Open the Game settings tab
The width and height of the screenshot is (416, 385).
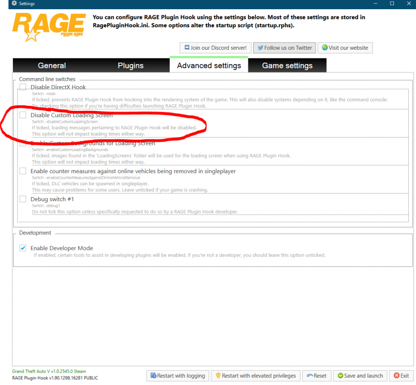coord(287,65)
